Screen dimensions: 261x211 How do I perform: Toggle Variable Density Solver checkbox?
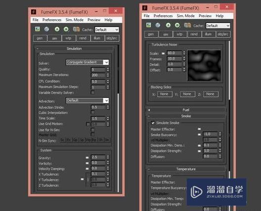click(93, 93)
